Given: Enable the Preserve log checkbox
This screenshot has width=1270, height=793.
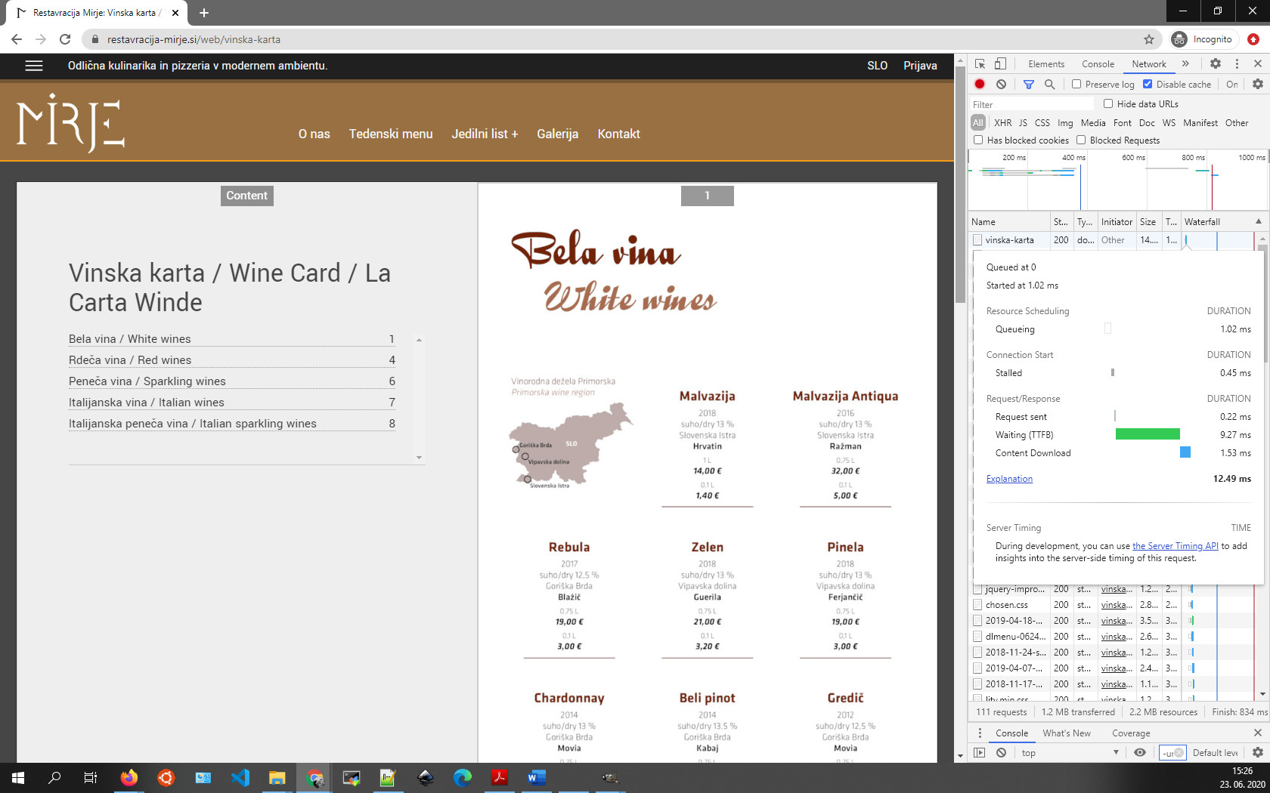Looking at the screenshot, I should 1076,85.
